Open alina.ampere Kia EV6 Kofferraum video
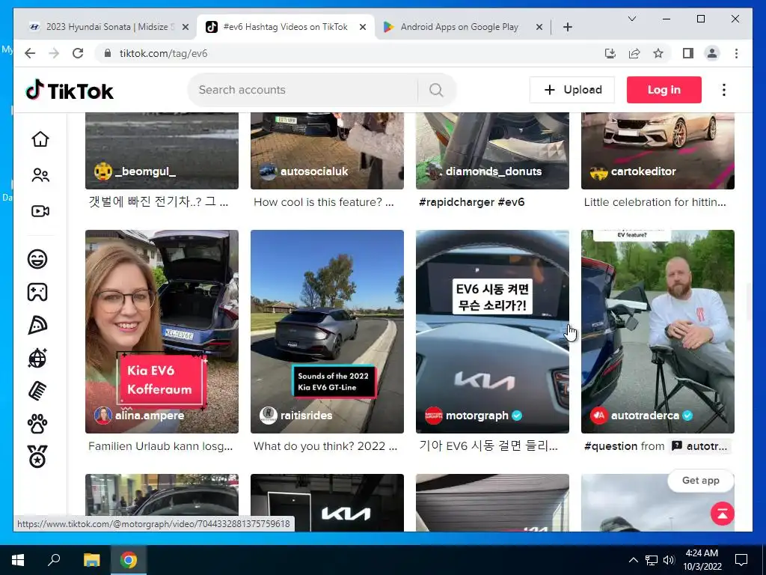The image size is (766, 575). click(162, 332)
